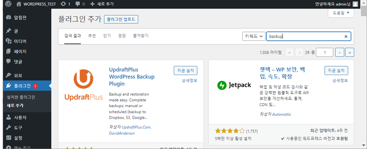Open the WORDPRESS_TEST site home link
The width and height of the screenshot is (367, 149).
[36, 4]
